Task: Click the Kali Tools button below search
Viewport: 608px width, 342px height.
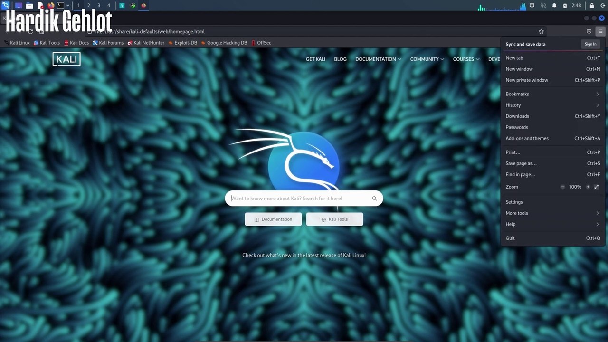Action: tap(335, 219)
